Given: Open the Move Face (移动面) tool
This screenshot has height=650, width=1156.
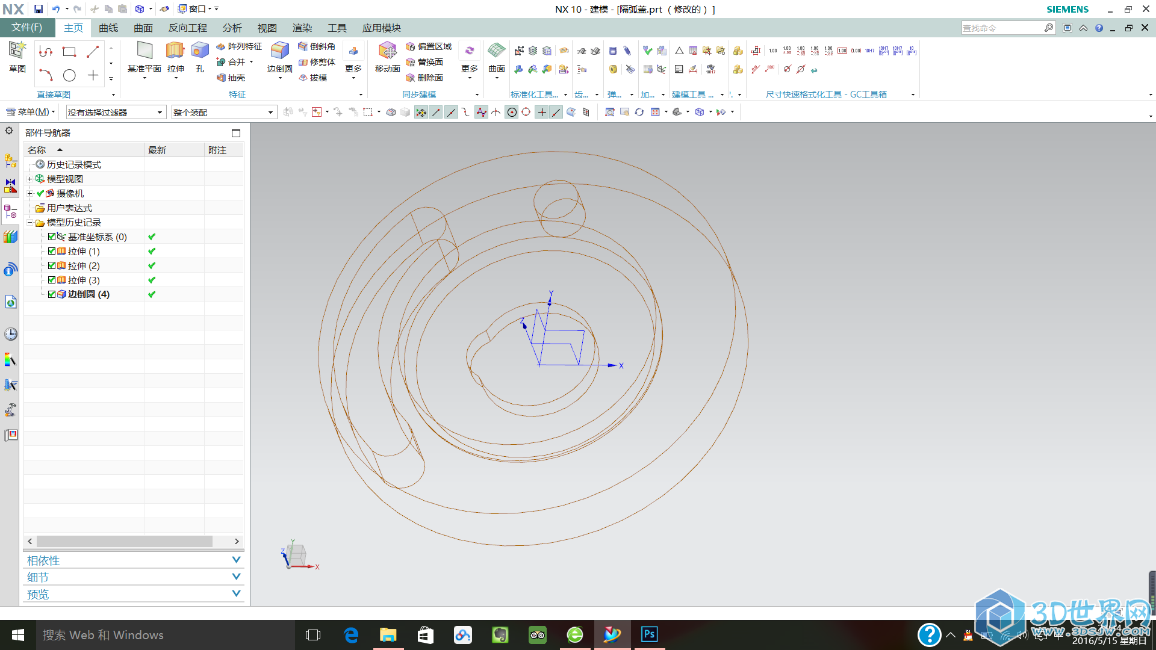Looking at the screenshot, I should (x=387, y=57).
